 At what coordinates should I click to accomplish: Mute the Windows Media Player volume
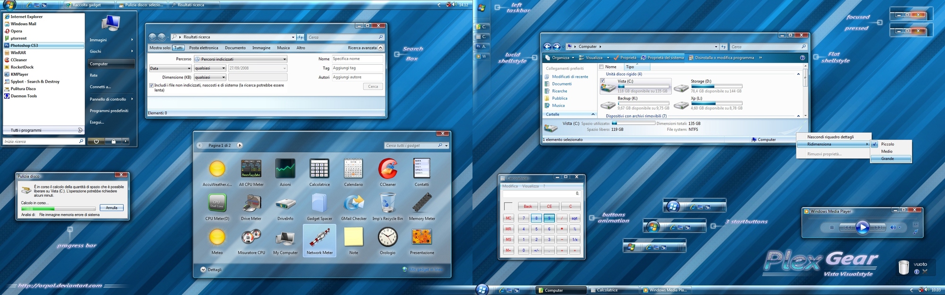(893, 228)
